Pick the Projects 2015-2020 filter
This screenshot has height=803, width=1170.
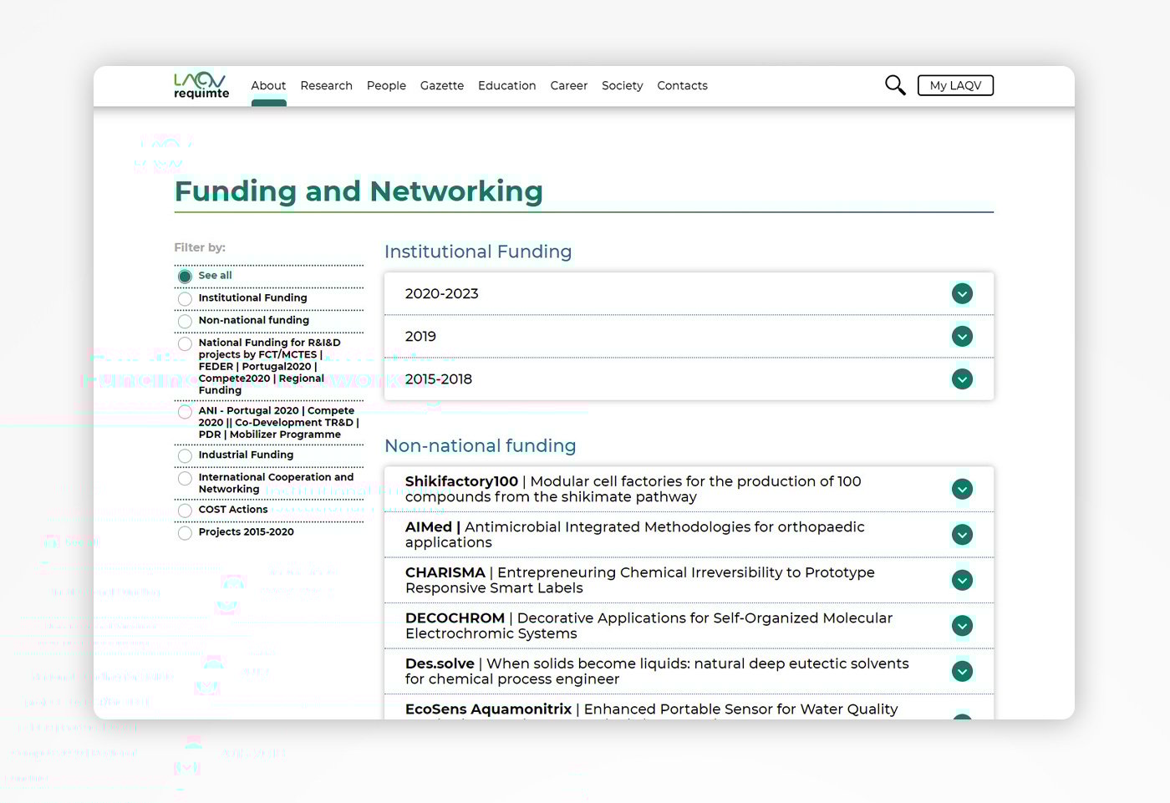pyautogui.click(x=185, y=533)
